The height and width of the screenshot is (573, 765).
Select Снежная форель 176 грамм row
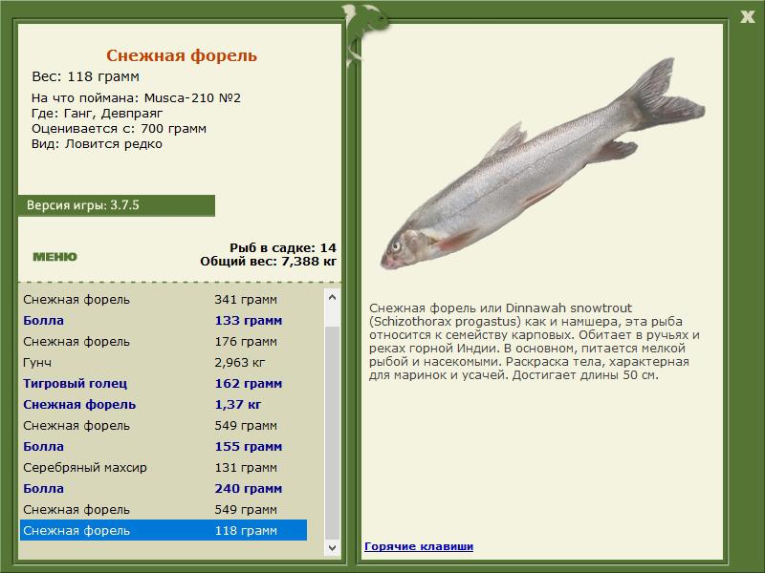point(164,342)
